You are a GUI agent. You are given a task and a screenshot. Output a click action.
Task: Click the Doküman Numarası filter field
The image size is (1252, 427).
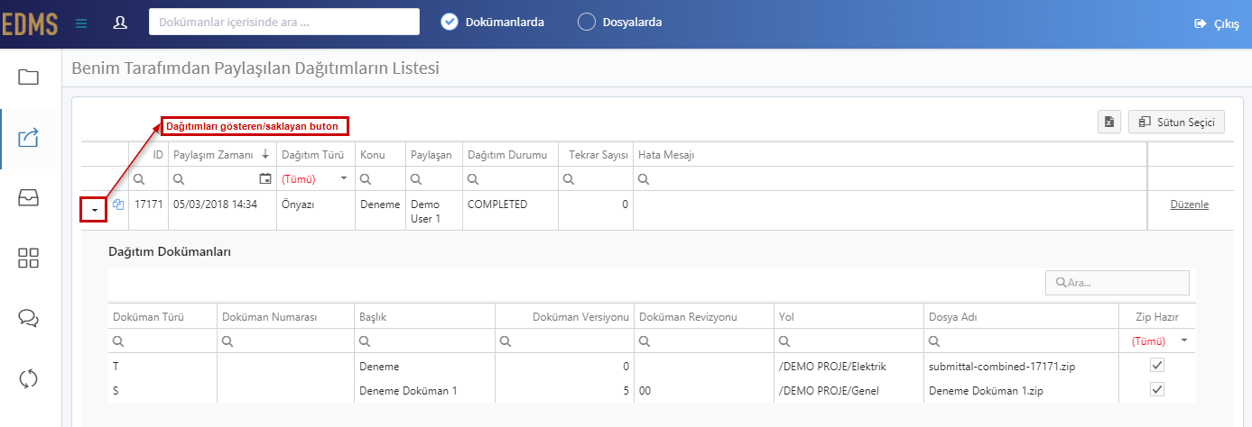tap(286, 341)
